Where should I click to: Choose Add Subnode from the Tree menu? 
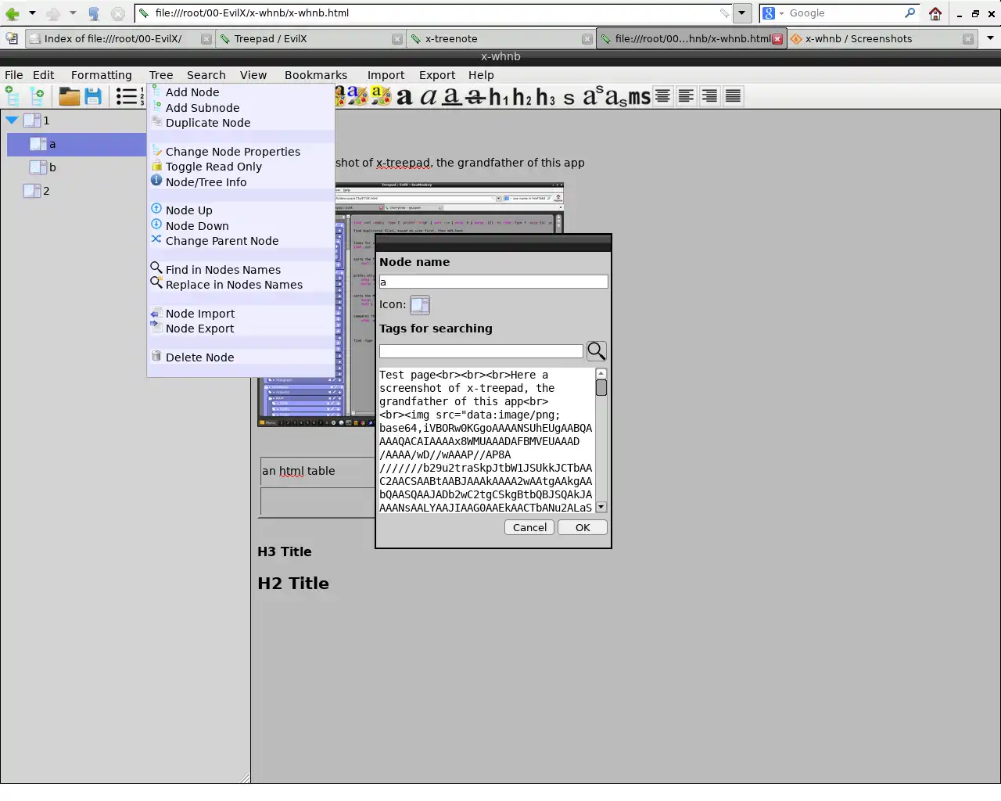coord(203,108)
